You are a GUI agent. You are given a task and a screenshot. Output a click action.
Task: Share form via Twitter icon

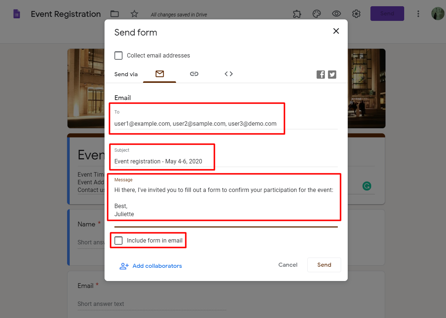coord(332,75)
